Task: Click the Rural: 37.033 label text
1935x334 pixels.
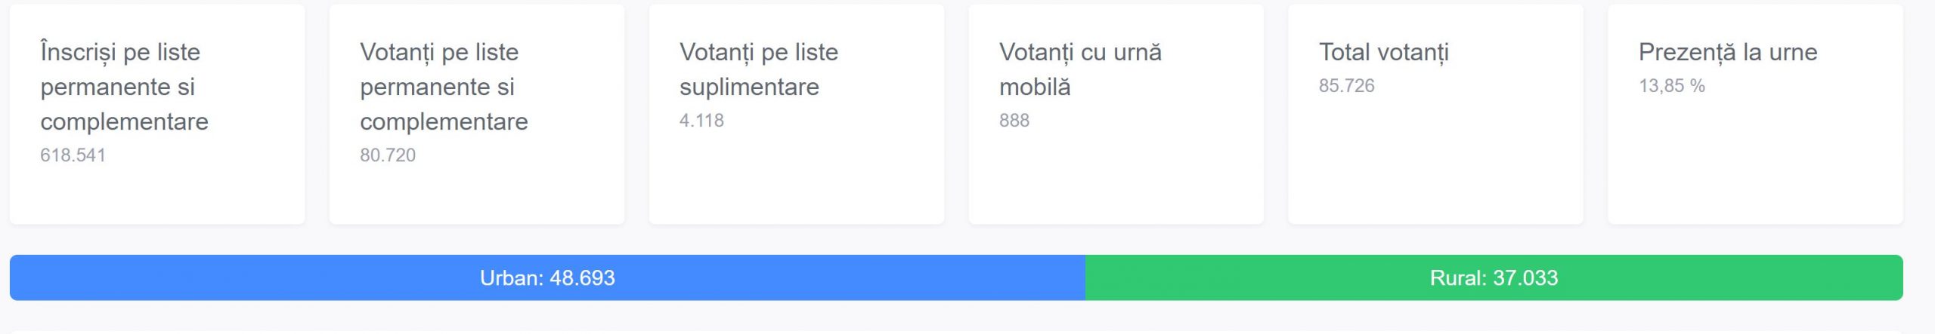Action: pos(1494,277)
